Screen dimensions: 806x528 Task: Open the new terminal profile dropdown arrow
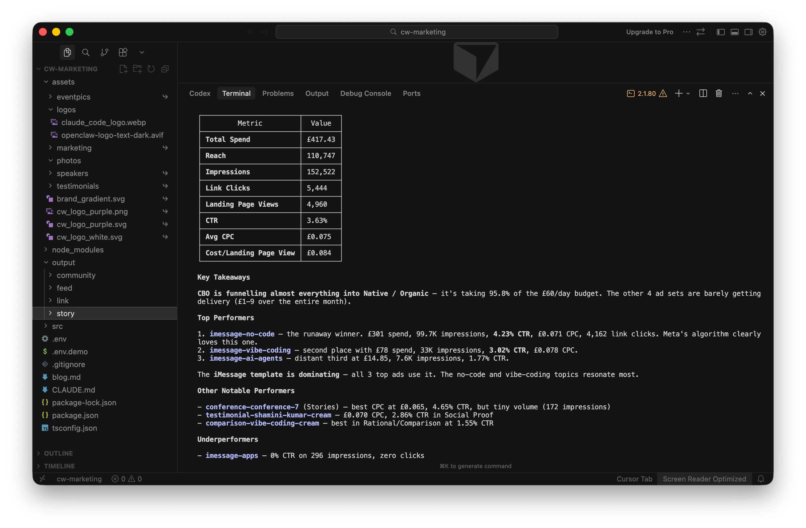tap(688, 93)
